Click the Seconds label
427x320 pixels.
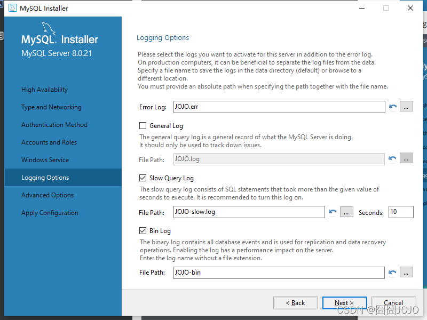(x=371, y=212)
